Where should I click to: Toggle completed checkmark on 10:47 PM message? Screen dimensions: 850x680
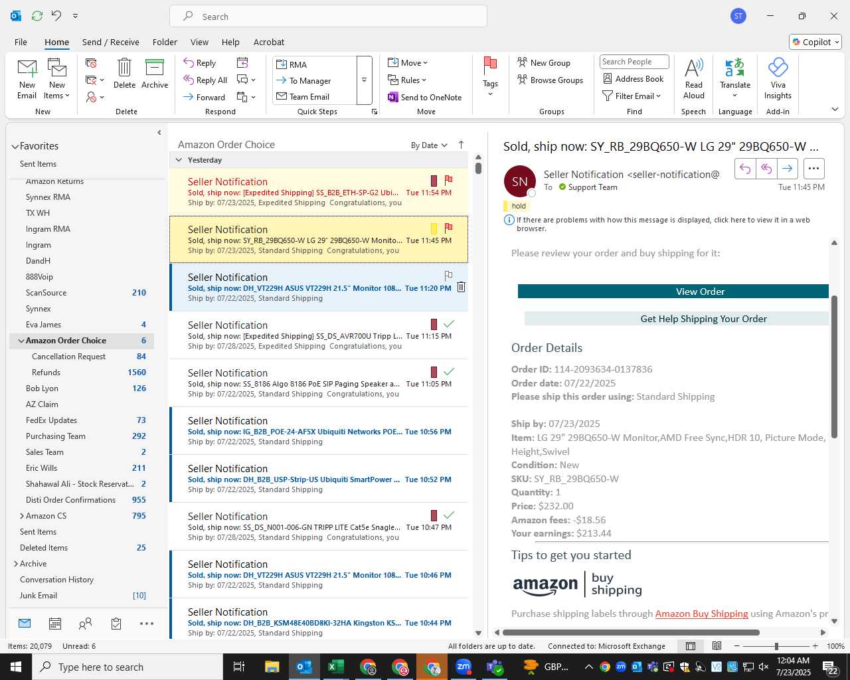(x=449, y=515)
